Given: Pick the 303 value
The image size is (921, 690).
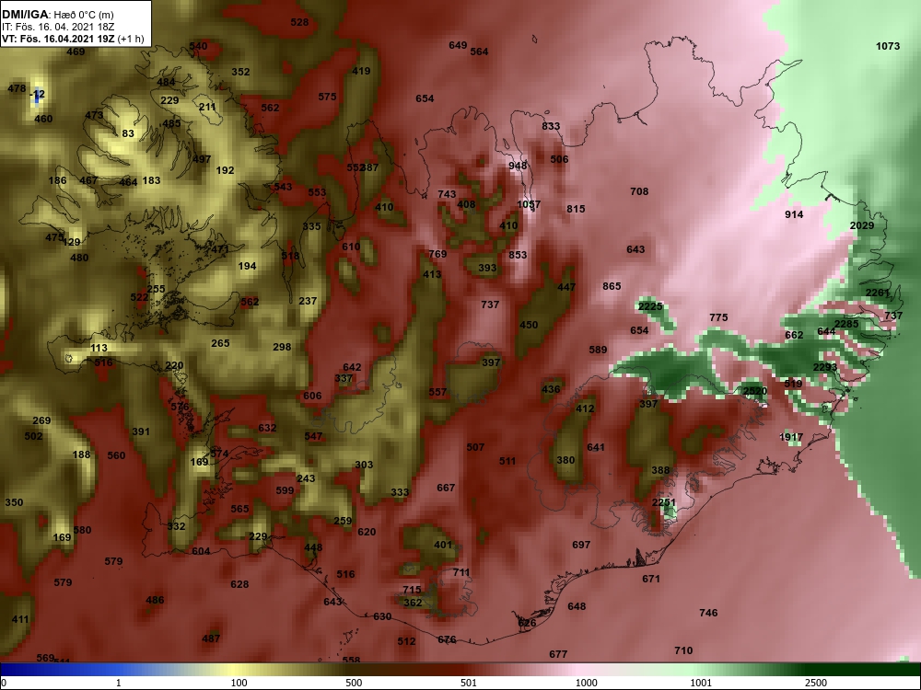Looking at the screenshot, I should click(364, 465).
